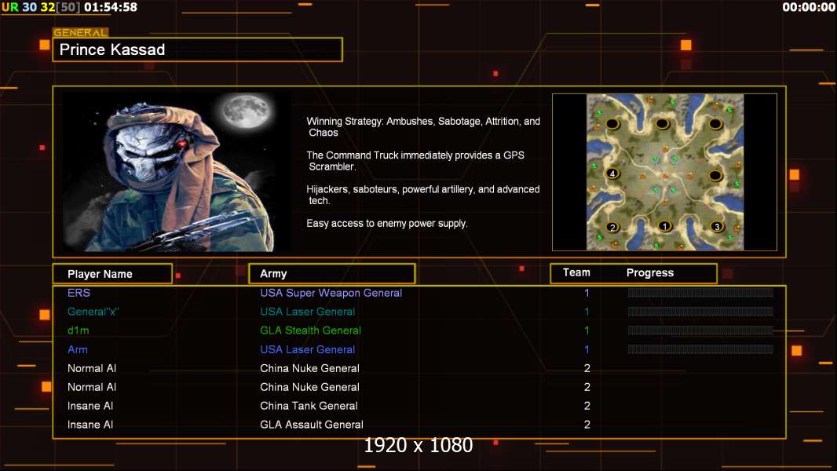Click Insane AI name beside GLA Assault General
The height and width of the screenshot is (471, 837).
click(x=90, y=425)
